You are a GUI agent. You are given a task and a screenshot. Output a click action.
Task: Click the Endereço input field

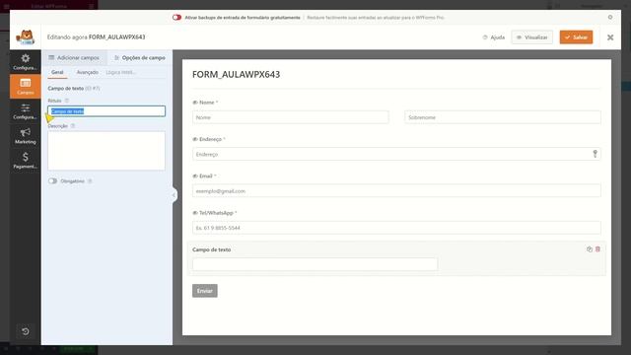396,154
